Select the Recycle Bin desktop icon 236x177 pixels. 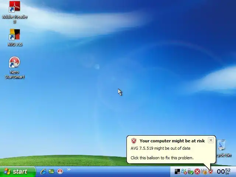click(x=223, y=148)
